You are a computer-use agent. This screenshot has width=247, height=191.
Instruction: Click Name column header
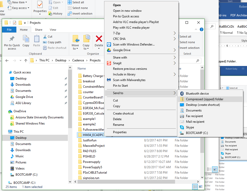click(x=82, y=69)
